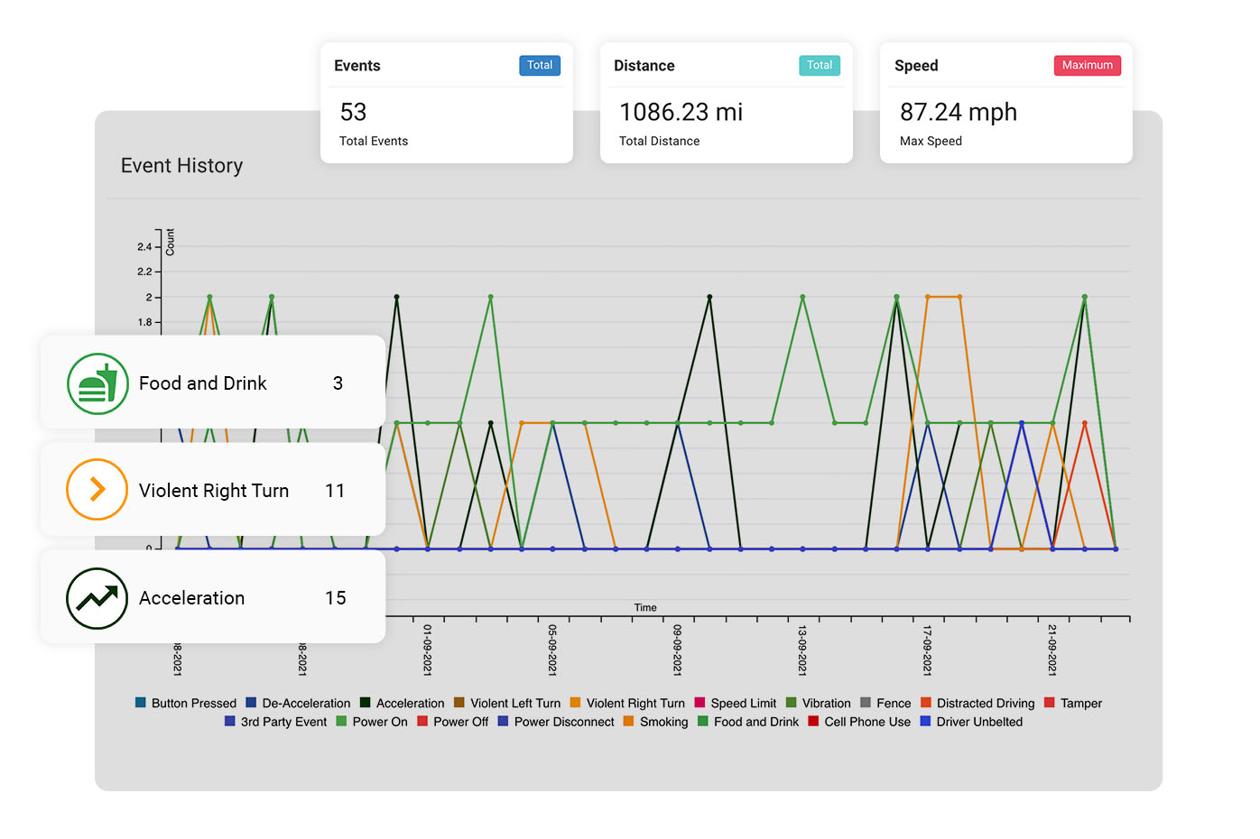Click Speed Limit legend color swatch

coord(699,703)
